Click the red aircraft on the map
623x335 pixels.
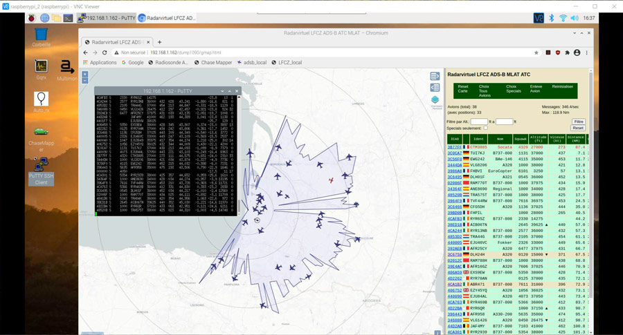pyautogui.click(x=331, y=180)
